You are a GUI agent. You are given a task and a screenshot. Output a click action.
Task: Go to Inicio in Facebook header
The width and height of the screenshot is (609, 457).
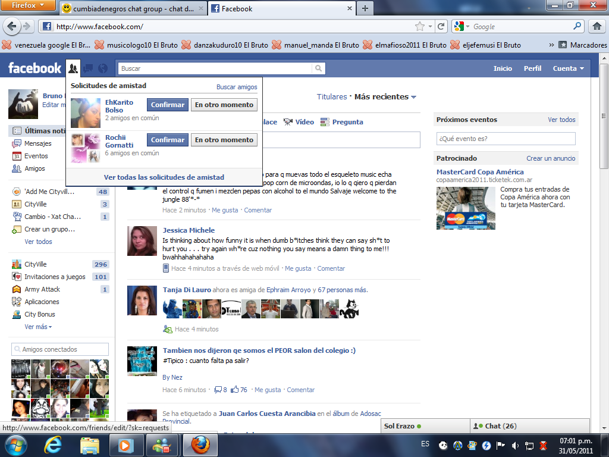pos(503,68)
